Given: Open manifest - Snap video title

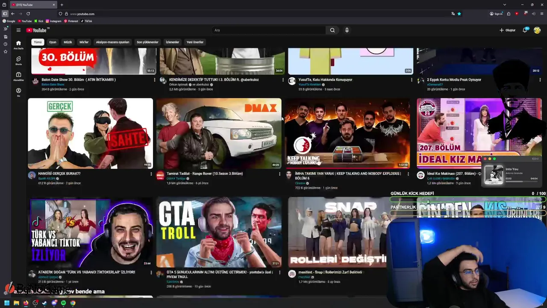Looking at the screenshot, I should pyautogui.click(x=330, y=272).
